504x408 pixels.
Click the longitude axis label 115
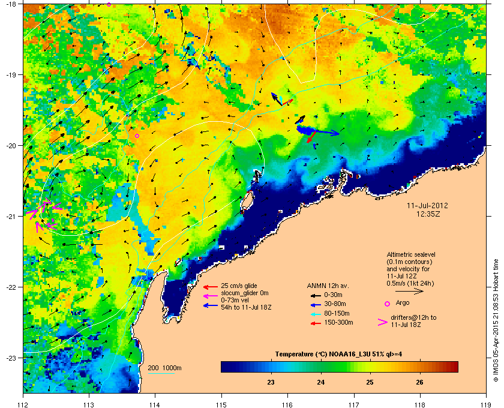(x=221, y=404)
